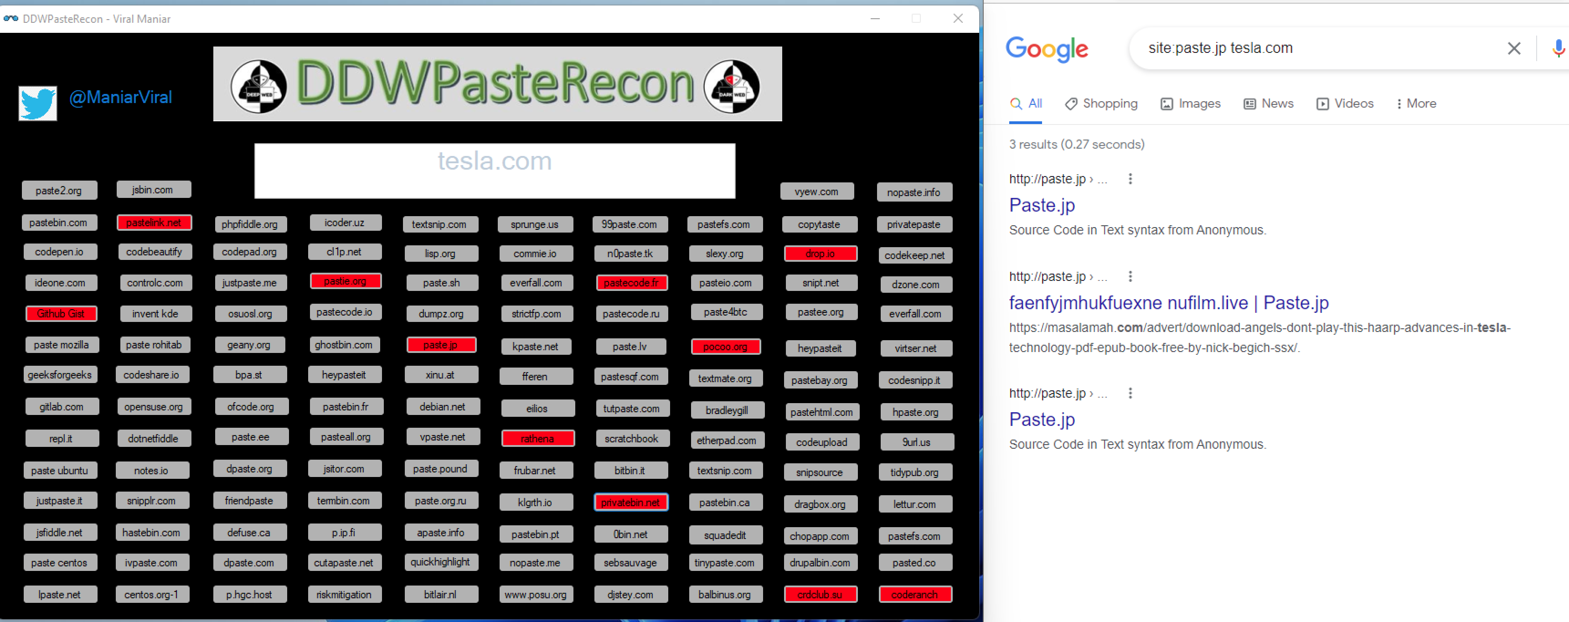The image size is (1569, 622).
Task: Open the red pocoo.org button
Action: click(725, 347)
